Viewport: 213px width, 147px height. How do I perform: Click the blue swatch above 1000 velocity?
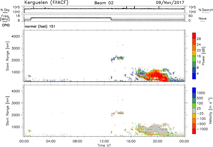coord(194,90)
